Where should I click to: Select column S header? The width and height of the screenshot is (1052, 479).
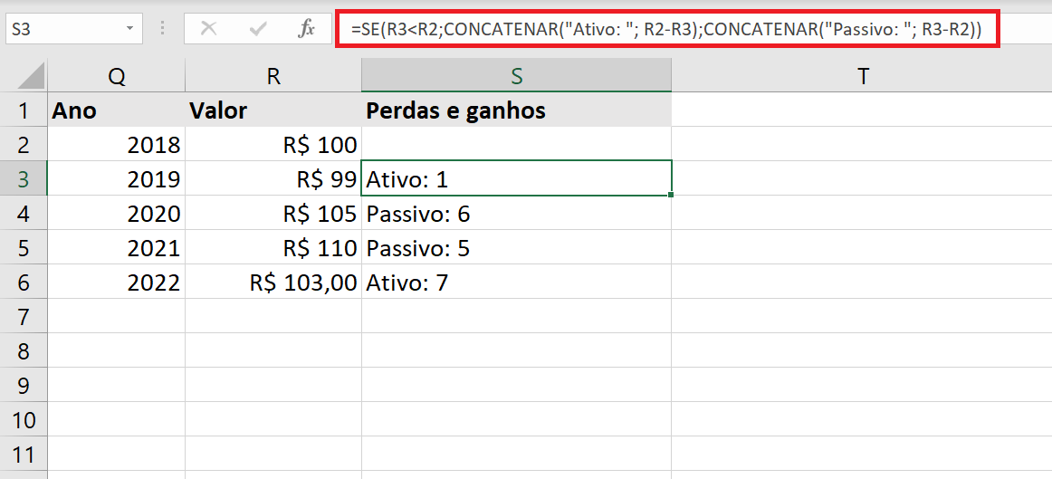[516, 76]
